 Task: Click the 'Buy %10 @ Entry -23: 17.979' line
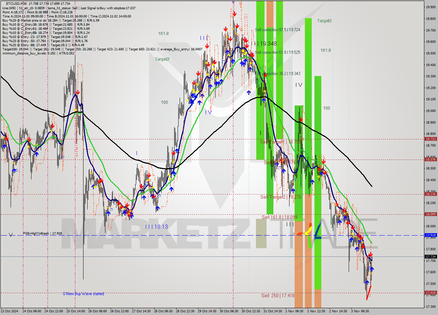[45, 37]
